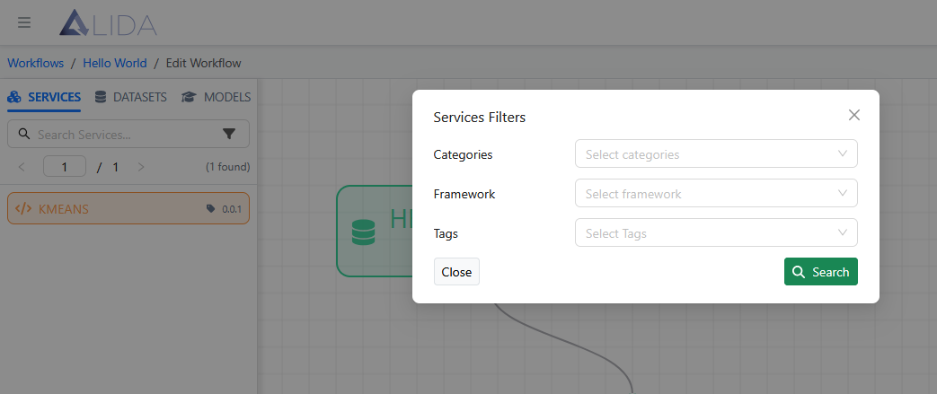Click the page number input box
This screenshot has height=394, width=937.
(65, 167)
